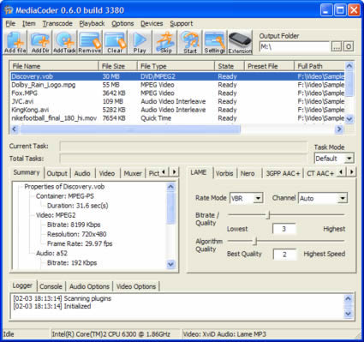The image size is (364, 342).
Task: Click the Output Folder path field
Action: [x=295, y=46]
